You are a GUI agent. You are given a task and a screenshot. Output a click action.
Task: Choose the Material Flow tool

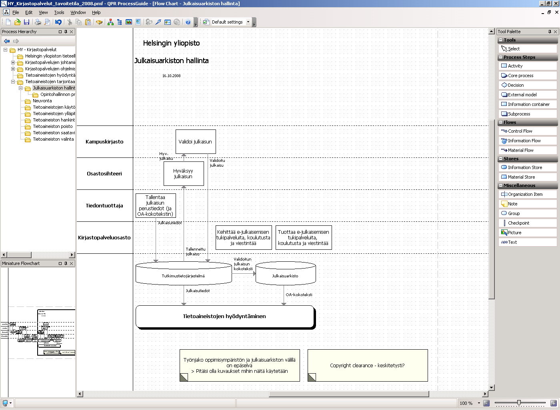click(528, 150)
